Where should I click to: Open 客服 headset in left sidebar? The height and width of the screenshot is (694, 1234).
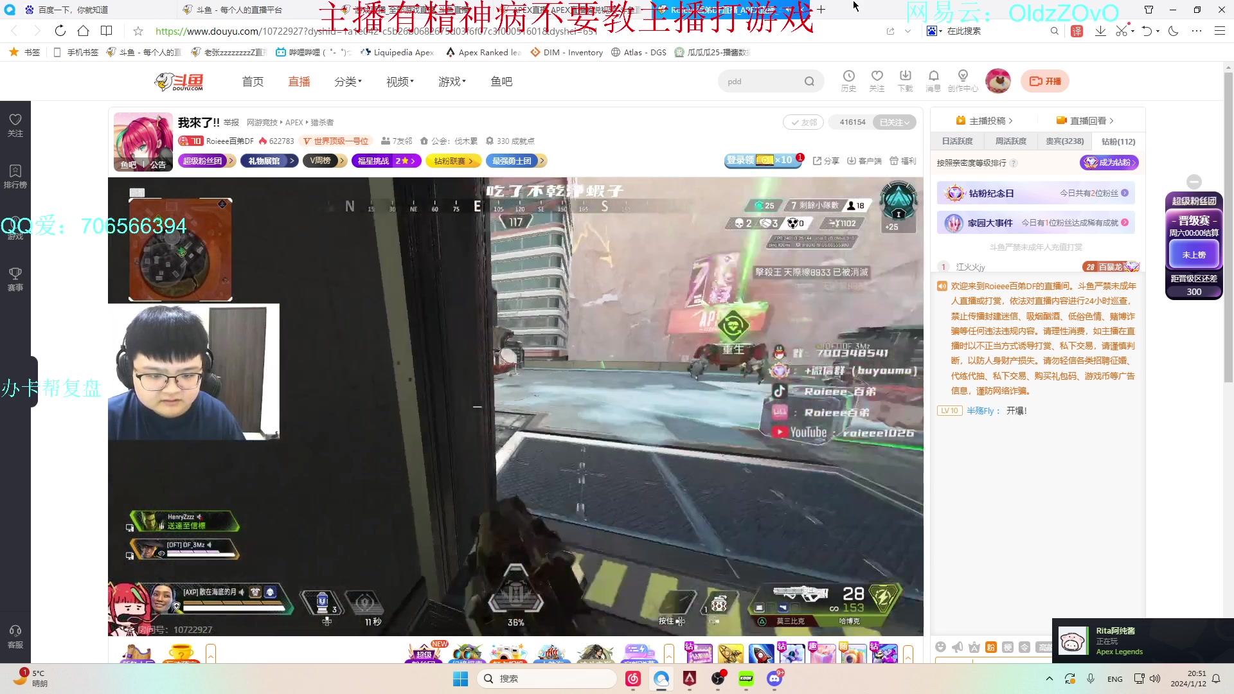click(15, 637)
